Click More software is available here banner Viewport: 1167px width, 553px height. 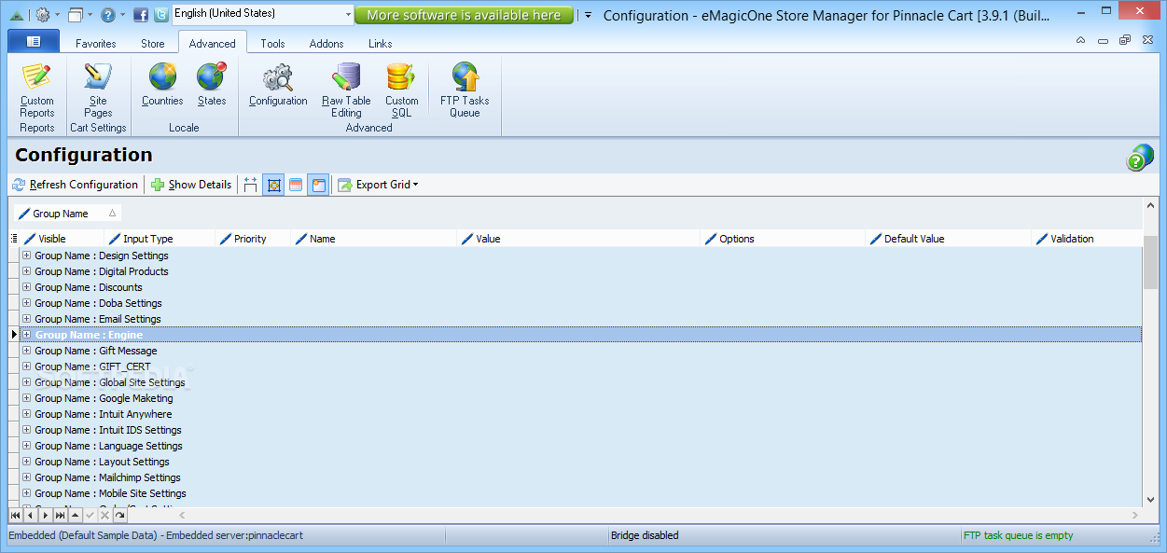(464, 15)
